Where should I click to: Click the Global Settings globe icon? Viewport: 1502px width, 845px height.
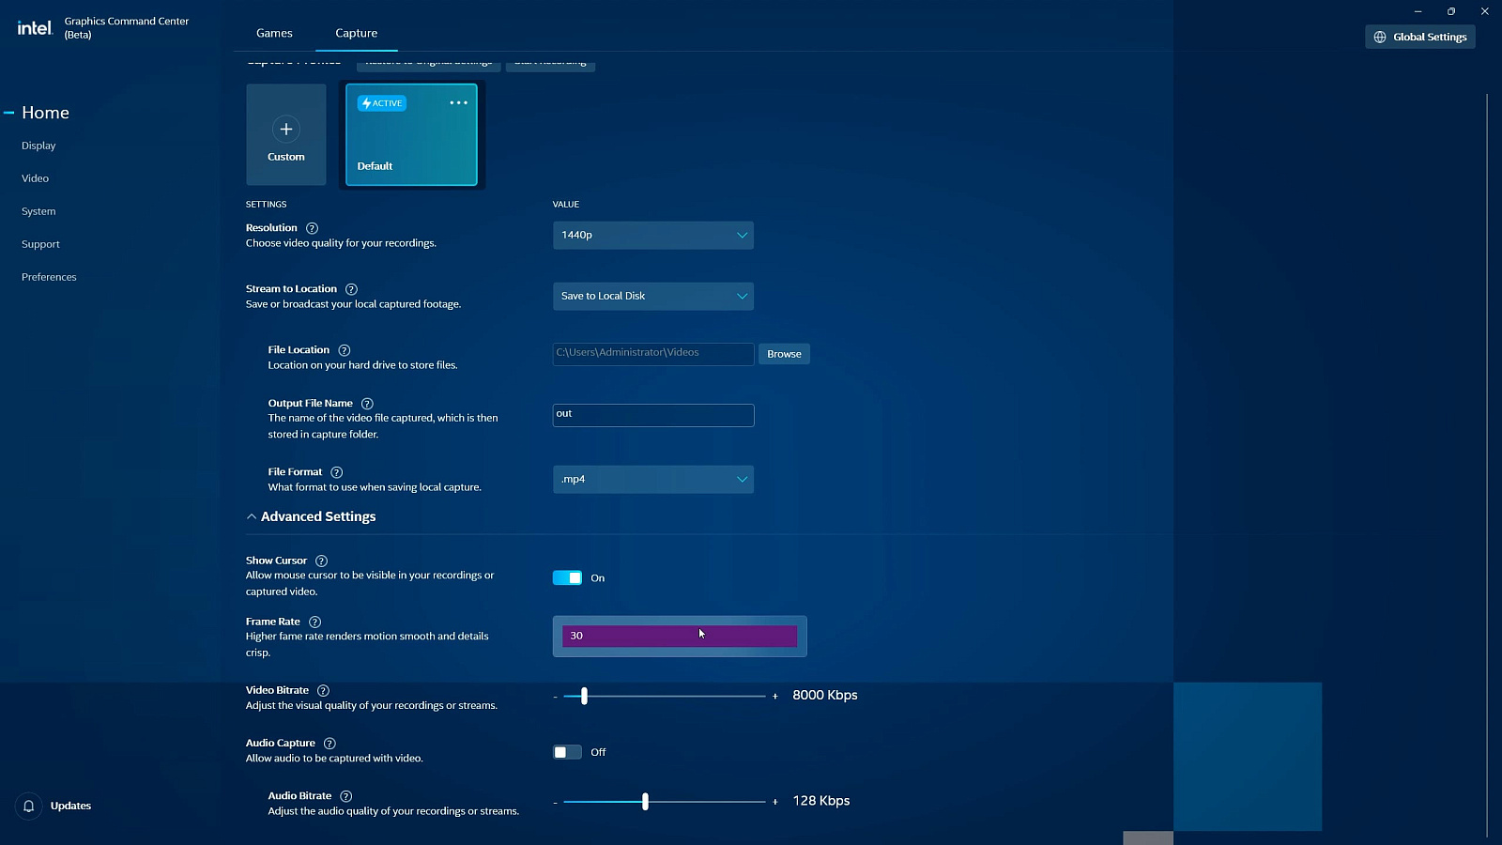[x=1380, y=37]
